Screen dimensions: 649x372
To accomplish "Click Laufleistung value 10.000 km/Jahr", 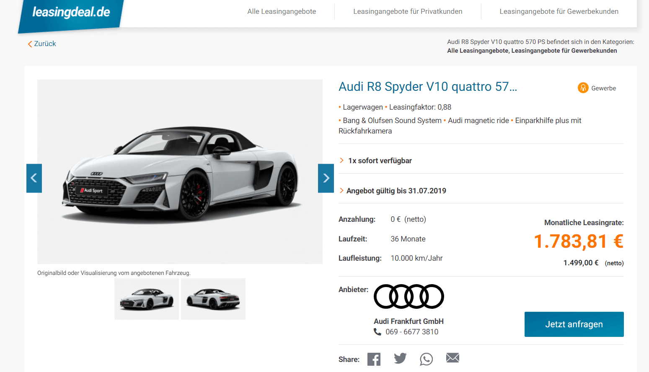I will (417, 258).
